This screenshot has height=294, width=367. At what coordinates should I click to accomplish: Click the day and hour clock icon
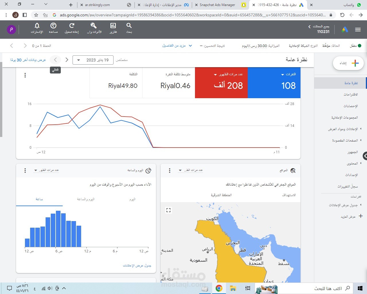148,171
